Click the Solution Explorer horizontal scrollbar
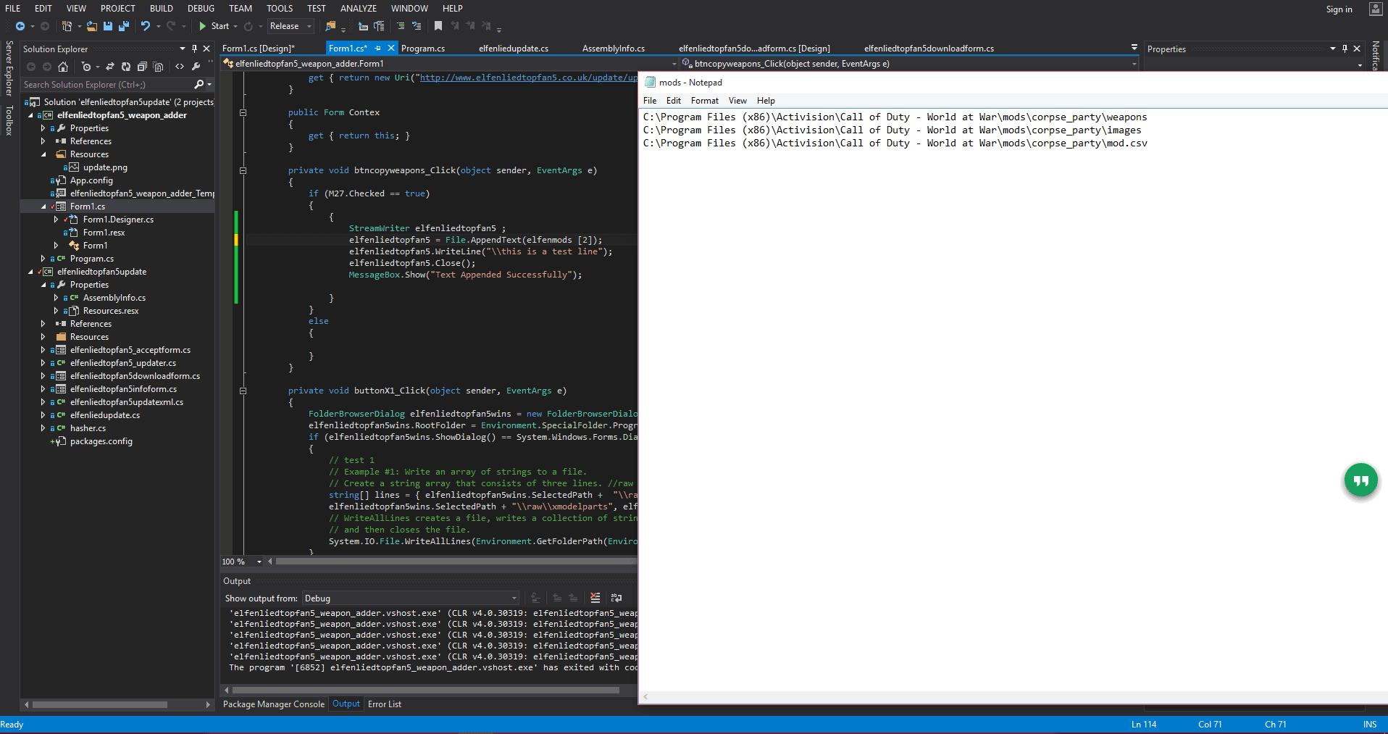 100,704
